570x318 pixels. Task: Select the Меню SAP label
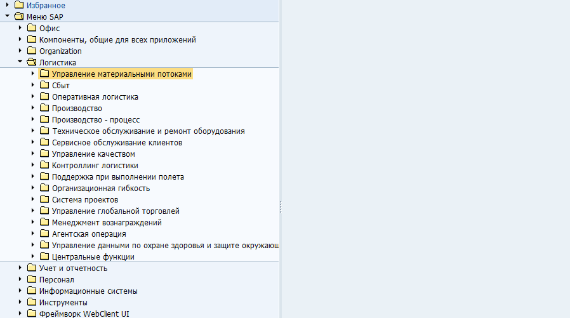tap(44, 17)
